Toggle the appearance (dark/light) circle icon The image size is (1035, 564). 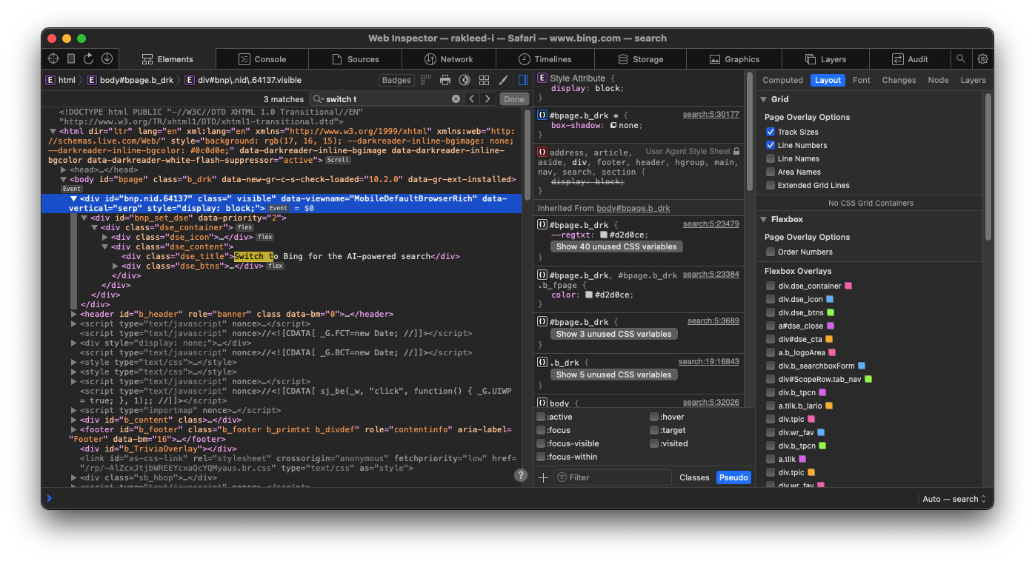pyautogui.click(x=465, y=80)
